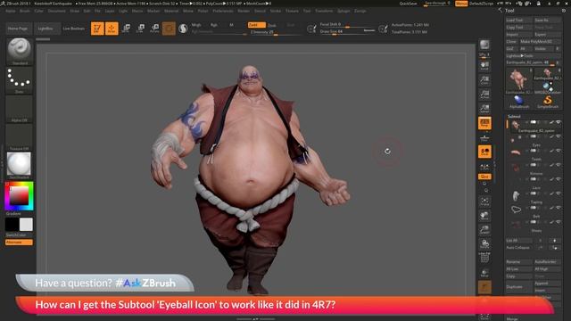This screenshot has height=321, width=571.
Task: Open the Alpha Off picker
Action: [x=19, y=109]
